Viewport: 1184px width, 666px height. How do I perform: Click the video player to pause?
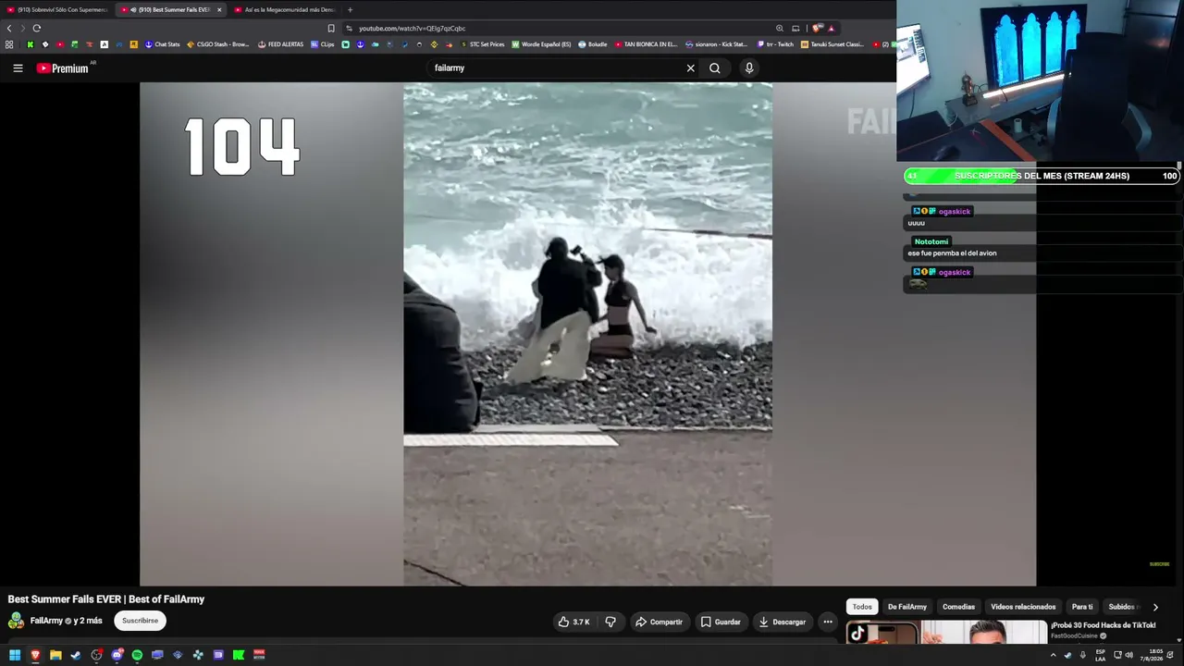click(587, 334)
